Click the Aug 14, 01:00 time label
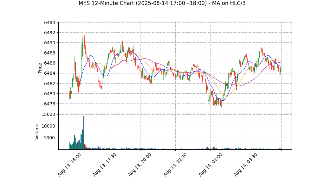The height and width of the screenshot is (182, 324). point(211,165)
